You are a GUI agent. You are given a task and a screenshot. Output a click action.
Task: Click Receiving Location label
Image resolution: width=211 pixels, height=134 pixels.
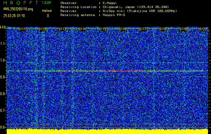(x=78, y=7)
